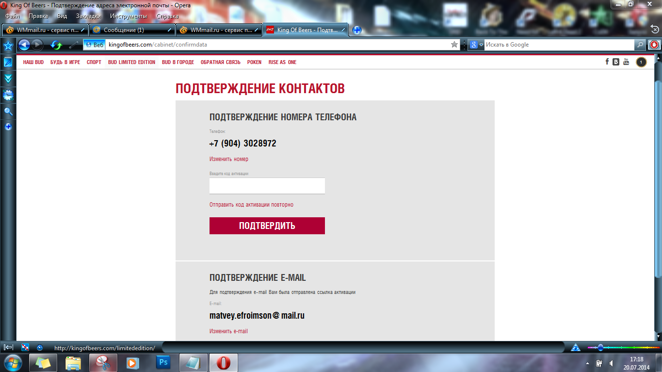Open a new tab with the plus button
The image size is (662, 372).
[357, 30]
